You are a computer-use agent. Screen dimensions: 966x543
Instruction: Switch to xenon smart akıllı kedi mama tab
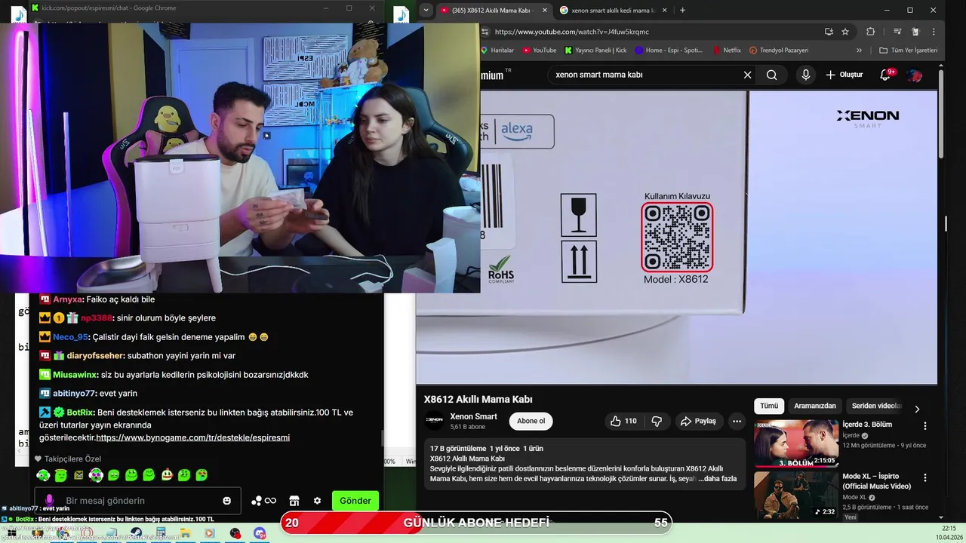(614, 11)
